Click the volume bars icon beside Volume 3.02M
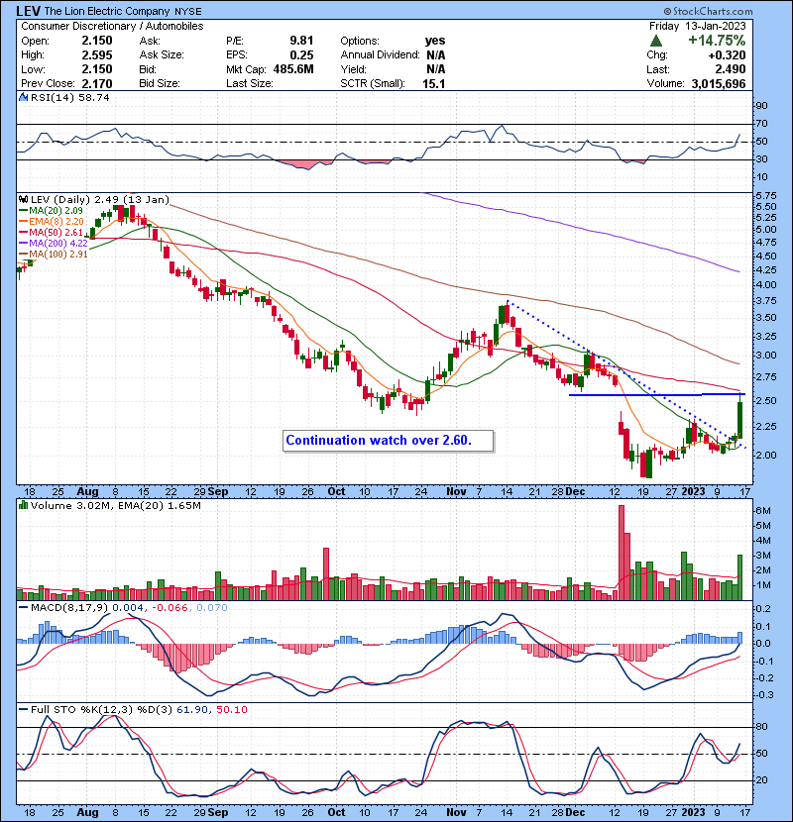This screenshot has height=822, width=793. click(23, 505)
